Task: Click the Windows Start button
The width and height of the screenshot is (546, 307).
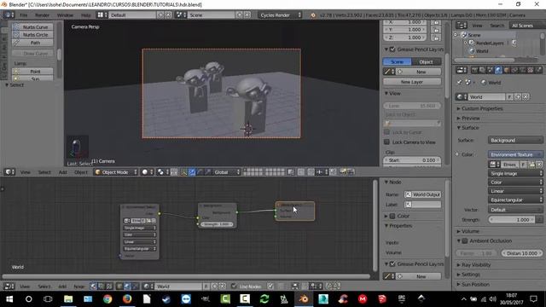Action: click(x=9, y=299)
